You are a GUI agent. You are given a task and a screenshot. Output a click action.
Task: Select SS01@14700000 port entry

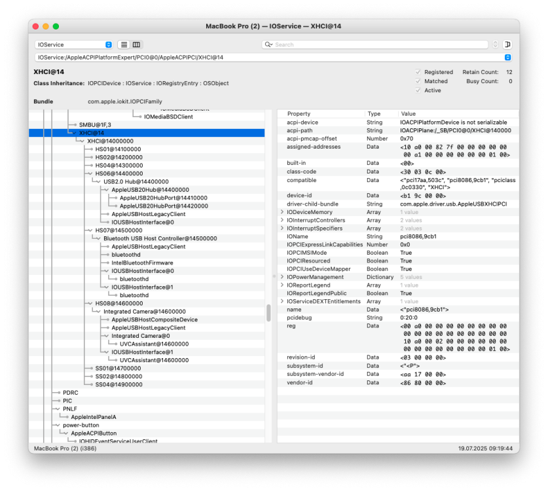[x=147, y=369]
